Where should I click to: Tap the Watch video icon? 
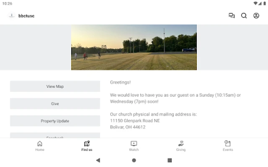pyautogui.click(x=134, y=144)
